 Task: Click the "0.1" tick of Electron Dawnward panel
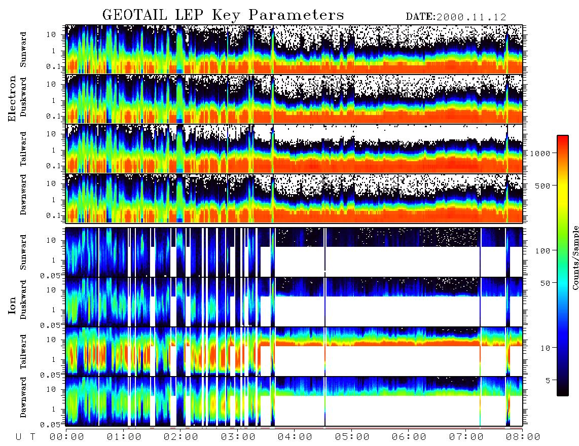tap(53, 215)
